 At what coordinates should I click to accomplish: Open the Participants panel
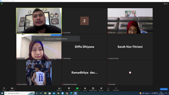(59, 89)
